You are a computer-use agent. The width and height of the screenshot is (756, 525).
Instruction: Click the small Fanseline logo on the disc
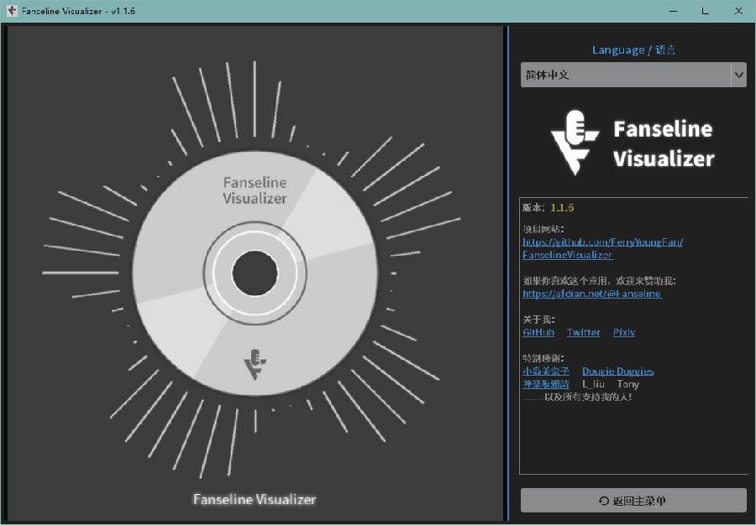pos(255,361)
